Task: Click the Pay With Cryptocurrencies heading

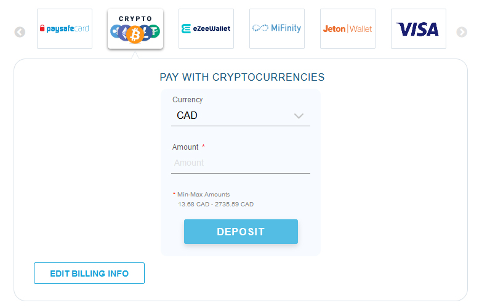Action: (x=242, y=77)
